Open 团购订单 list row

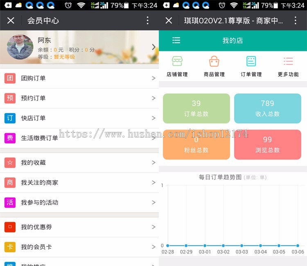click(x=79, y=78)
